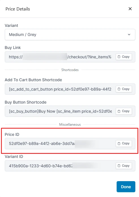The image size is (139, 197).
Task: Click into the Variant ID value field
Action: [x=60, y=166]
